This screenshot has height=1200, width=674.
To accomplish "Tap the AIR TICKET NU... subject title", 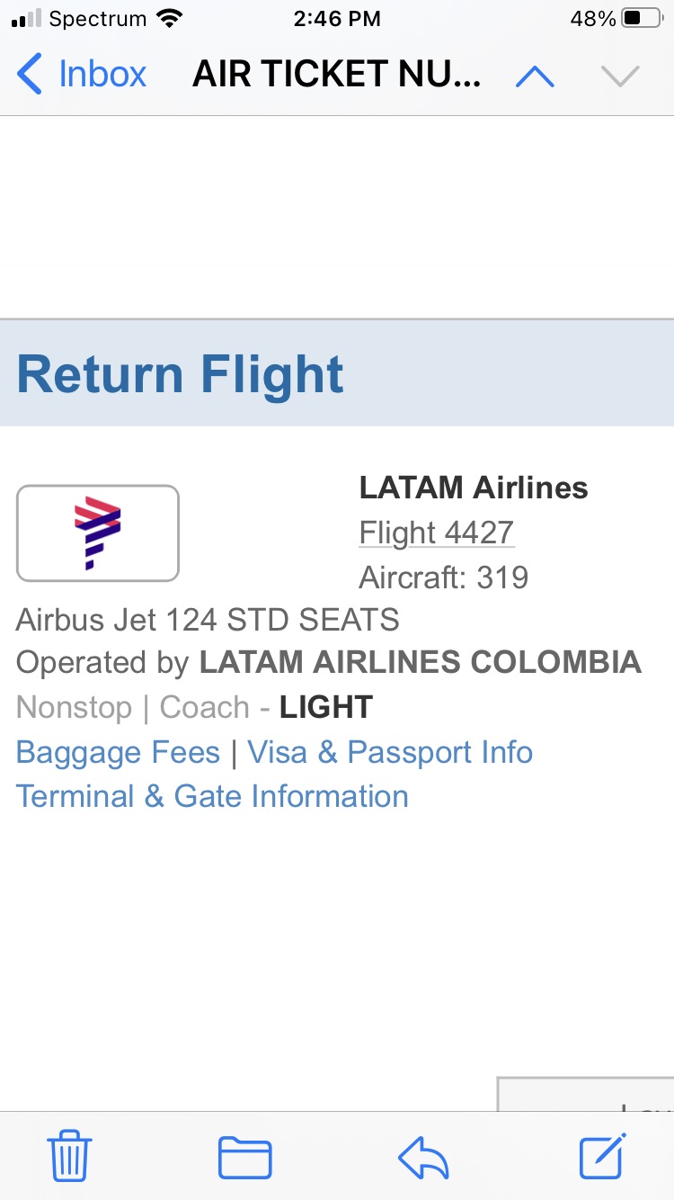I will coord(337,75).
